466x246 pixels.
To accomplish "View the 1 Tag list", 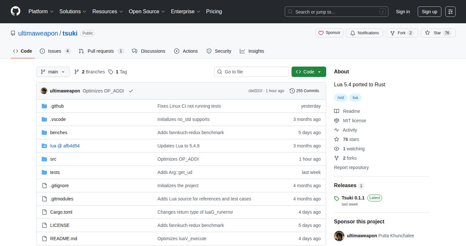I will (x=118, y=72).
